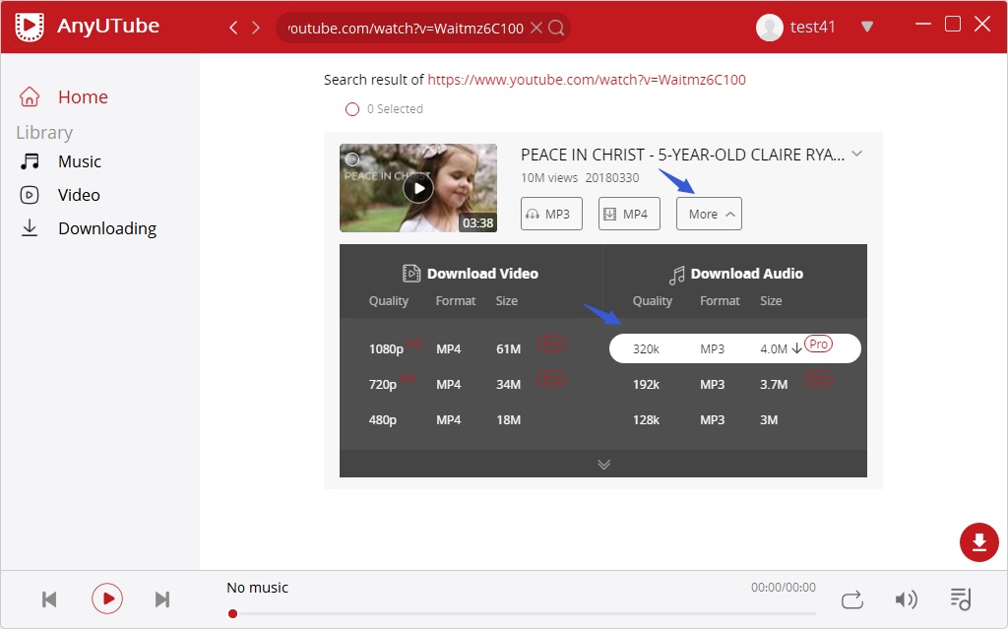The width and height of the screenshot is (1008, 629).
Task: Mute audio using the speaker icon
Action: tap(907, 598)
